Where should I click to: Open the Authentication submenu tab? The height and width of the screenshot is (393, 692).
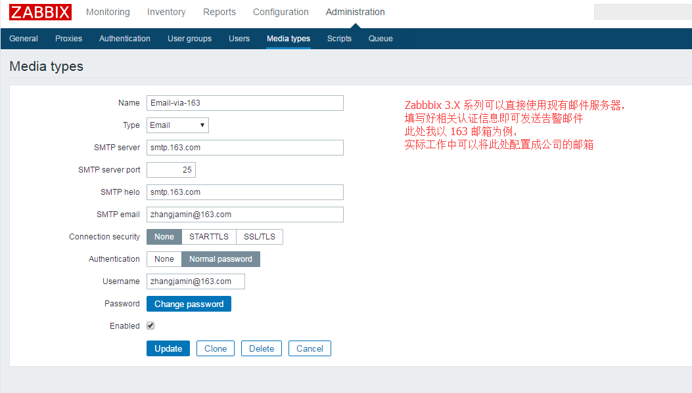pos(124,38)
